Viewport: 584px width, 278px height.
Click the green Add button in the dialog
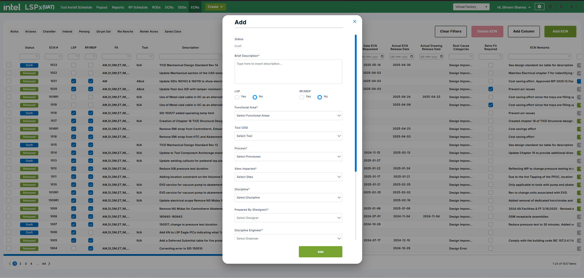pos(320,252)
